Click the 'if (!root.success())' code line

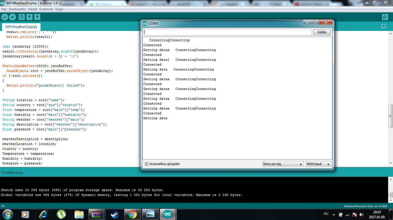pyautogui.click(x=22, y=76)
